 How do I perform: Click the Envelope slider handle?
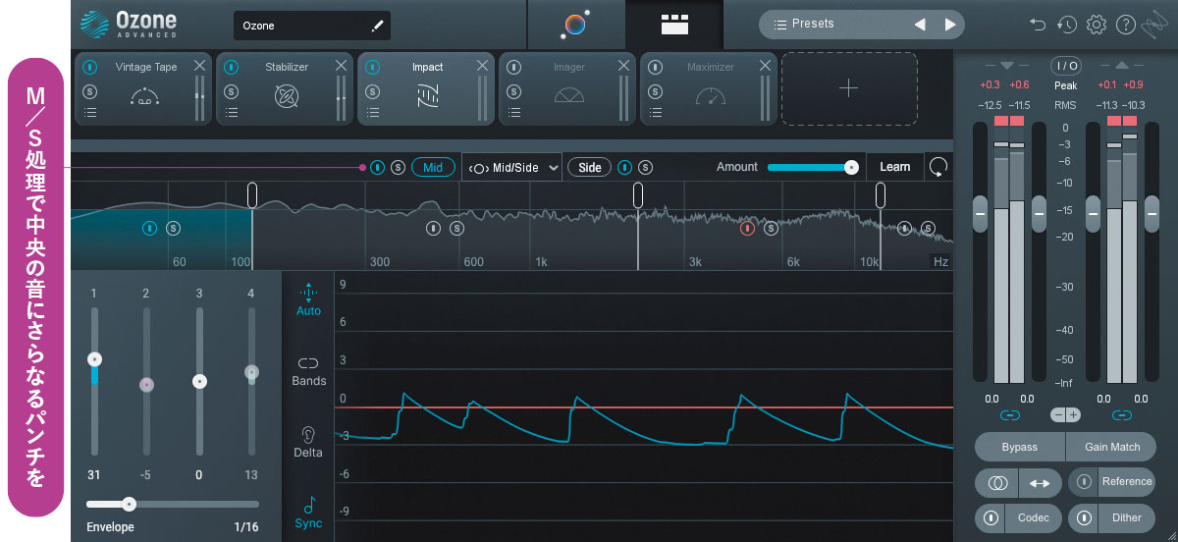click(x=129, y=504)
